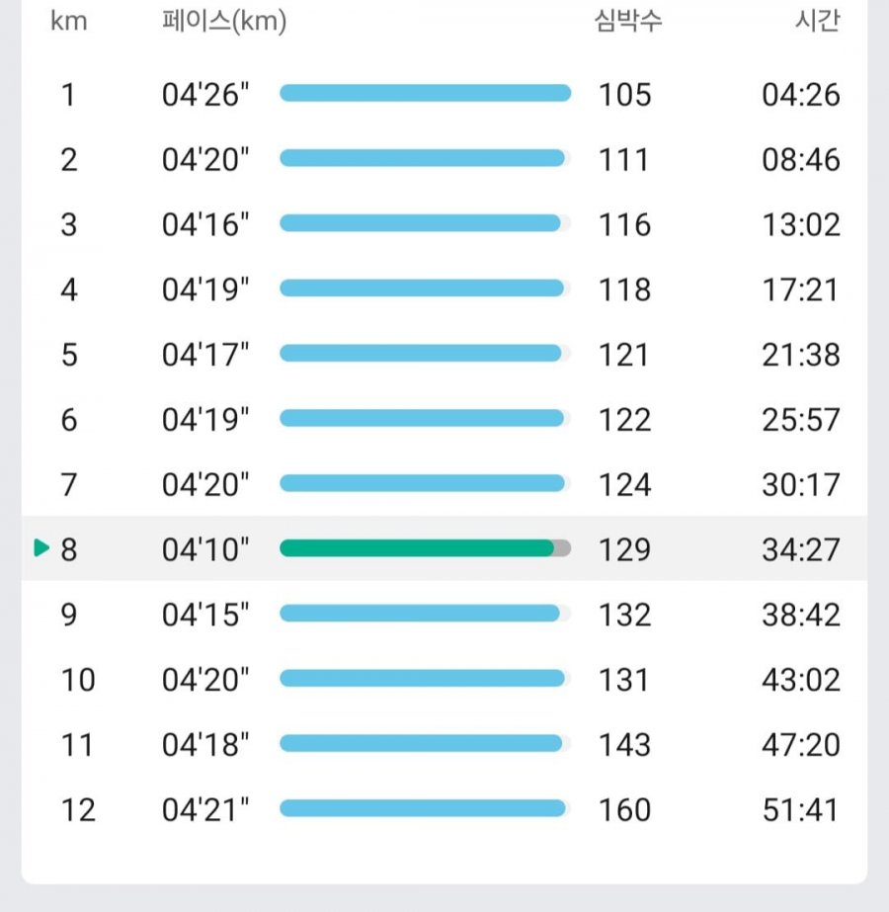Click the green pace bar for km 8
The image size is (889, 912).
(417, 548)
